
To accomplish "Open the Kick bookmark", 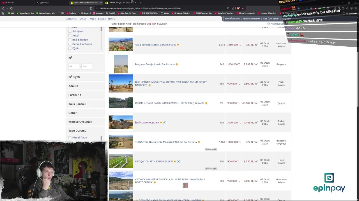I will coord(11,13).
